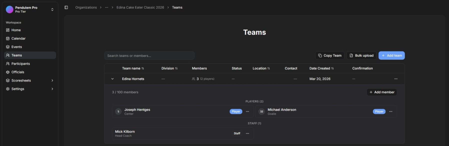Click the members icon beside the count 3
The width and height of the screenshot is (449, 146).
coord(193,79)
